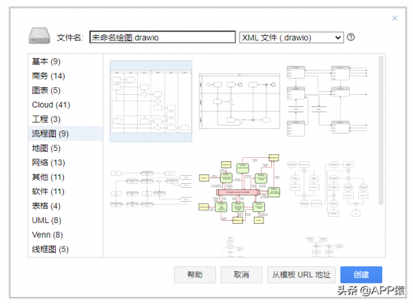Choose the 流程图 (9) category
Viewport: 413px width, 304px height.
50,134
